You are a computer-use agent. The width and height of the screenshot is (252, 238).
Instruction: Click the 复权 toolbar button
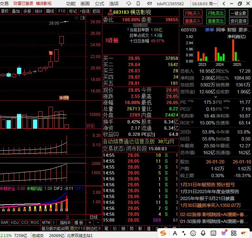tap(5, 11)
